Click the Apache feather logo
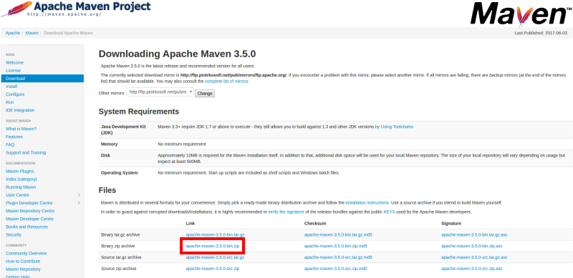This screenshot has width=573, height=278. (16, 9)
